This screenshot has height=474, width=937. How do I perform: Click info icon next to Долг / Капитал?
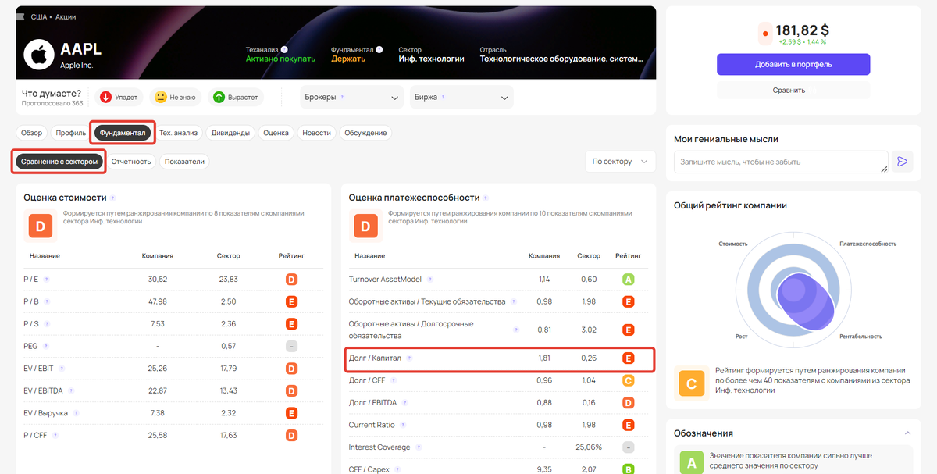409,358
